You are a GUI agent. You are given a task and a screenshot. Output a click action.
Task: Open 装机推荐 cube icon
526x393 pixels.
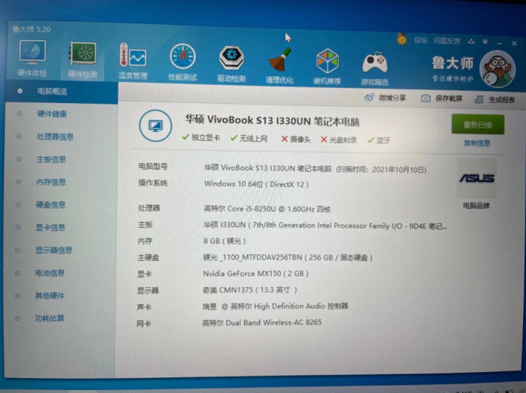(x=327, y=66)
